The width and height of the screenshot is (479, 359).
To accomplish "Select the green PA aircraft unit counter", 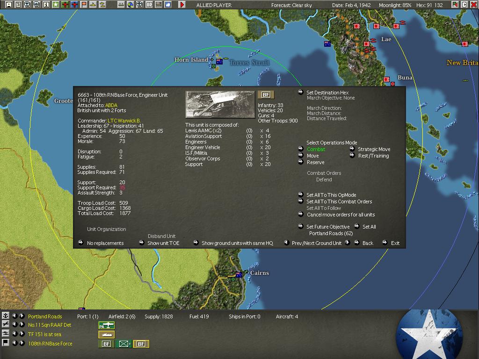I will pos(106,325).
